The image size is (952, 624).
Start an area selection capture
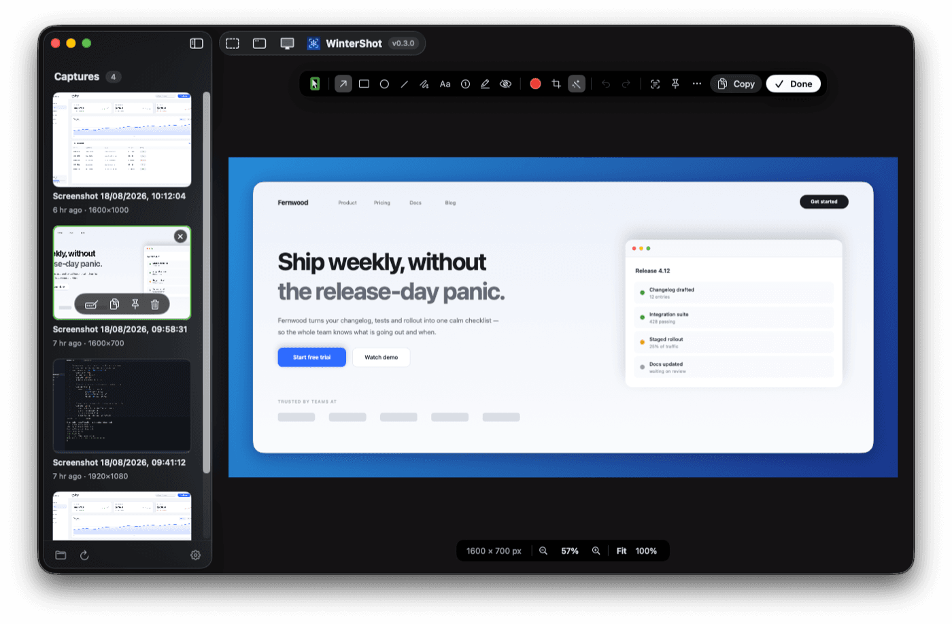point(233,44)
